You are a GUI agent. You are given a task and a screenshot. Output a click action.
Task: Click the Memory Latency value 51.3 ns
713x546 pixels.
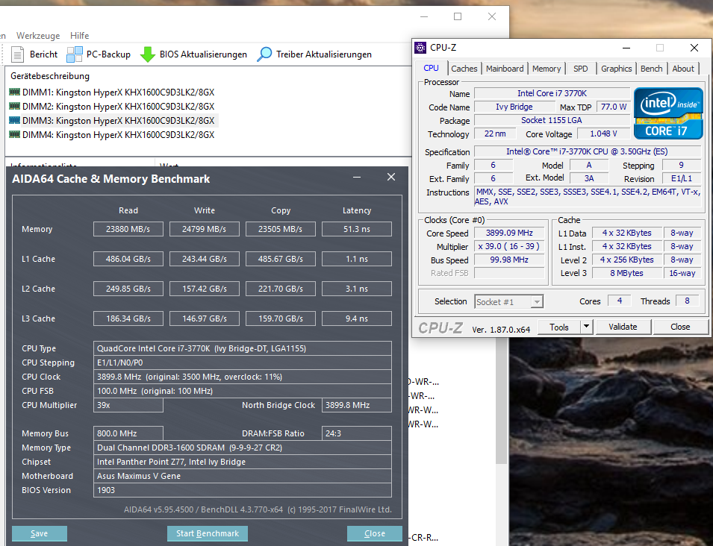click(x=357, y=229)
